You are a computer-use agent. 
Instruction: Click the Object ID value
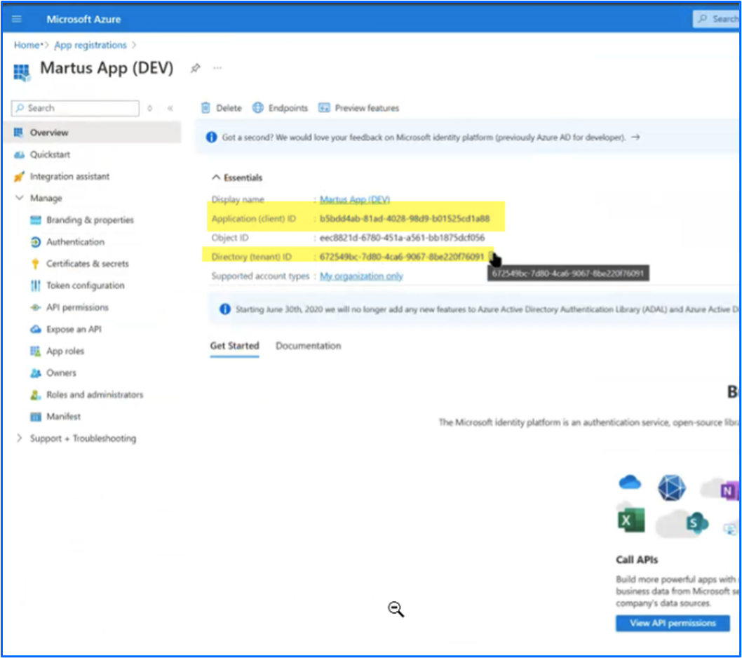pos(403,238)
